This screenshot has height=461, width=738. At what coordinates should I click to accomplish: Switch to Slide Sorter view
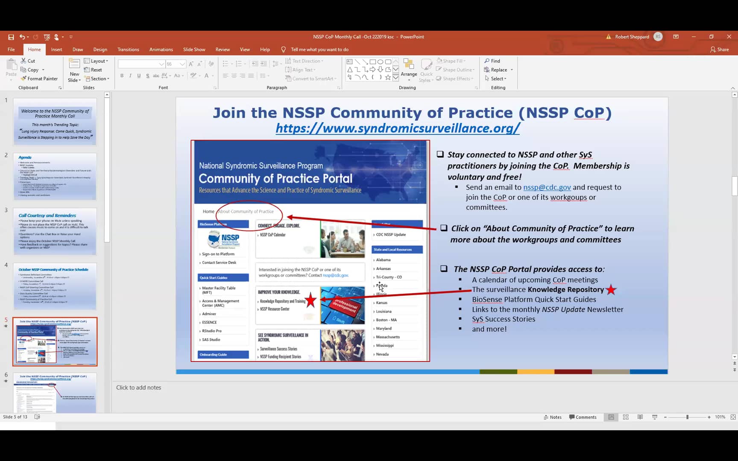tap(626, 417)
